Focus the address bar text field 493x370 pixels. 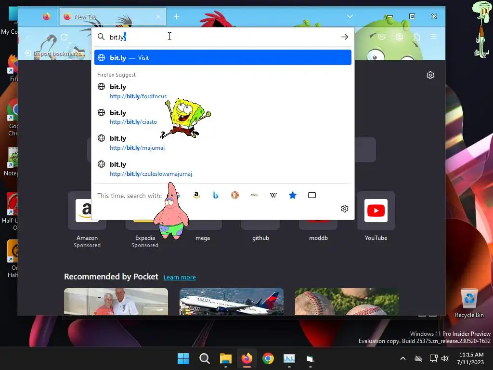coord(222,37)
